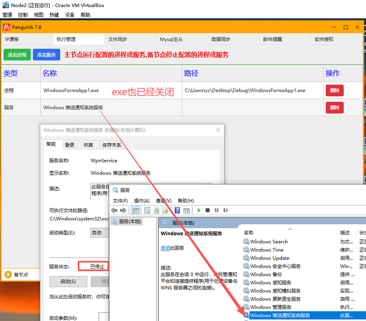The width and height of the screenshot is (366, 321).
Task: Open 启动类型 combo box showing 自动
Action: click(x=100, y=233)
